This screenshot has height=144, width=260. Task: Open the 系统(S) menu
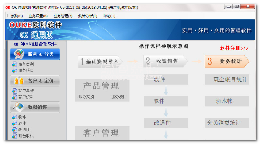coord(17,16)
